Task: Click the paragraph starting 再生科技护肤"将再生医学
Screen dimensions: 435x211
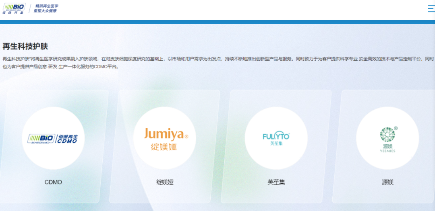Action: click(x=218, y=63)
